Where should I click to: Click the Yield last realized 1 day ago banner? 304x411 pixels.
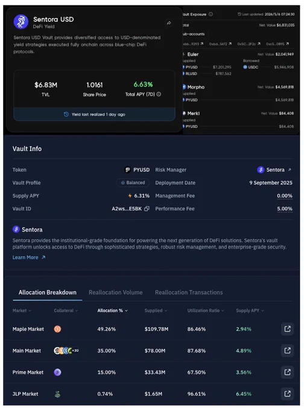[x=95, y=114]
